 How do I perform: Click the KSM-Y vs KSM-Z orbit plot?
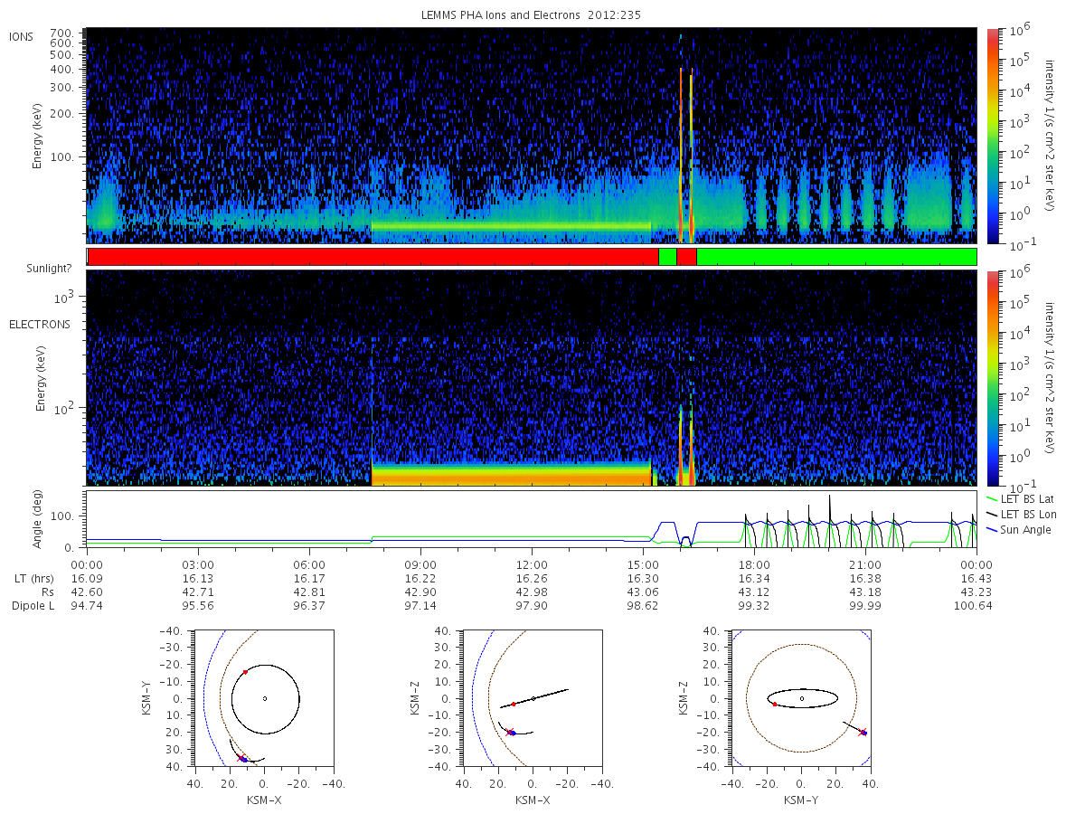point(800,697)
